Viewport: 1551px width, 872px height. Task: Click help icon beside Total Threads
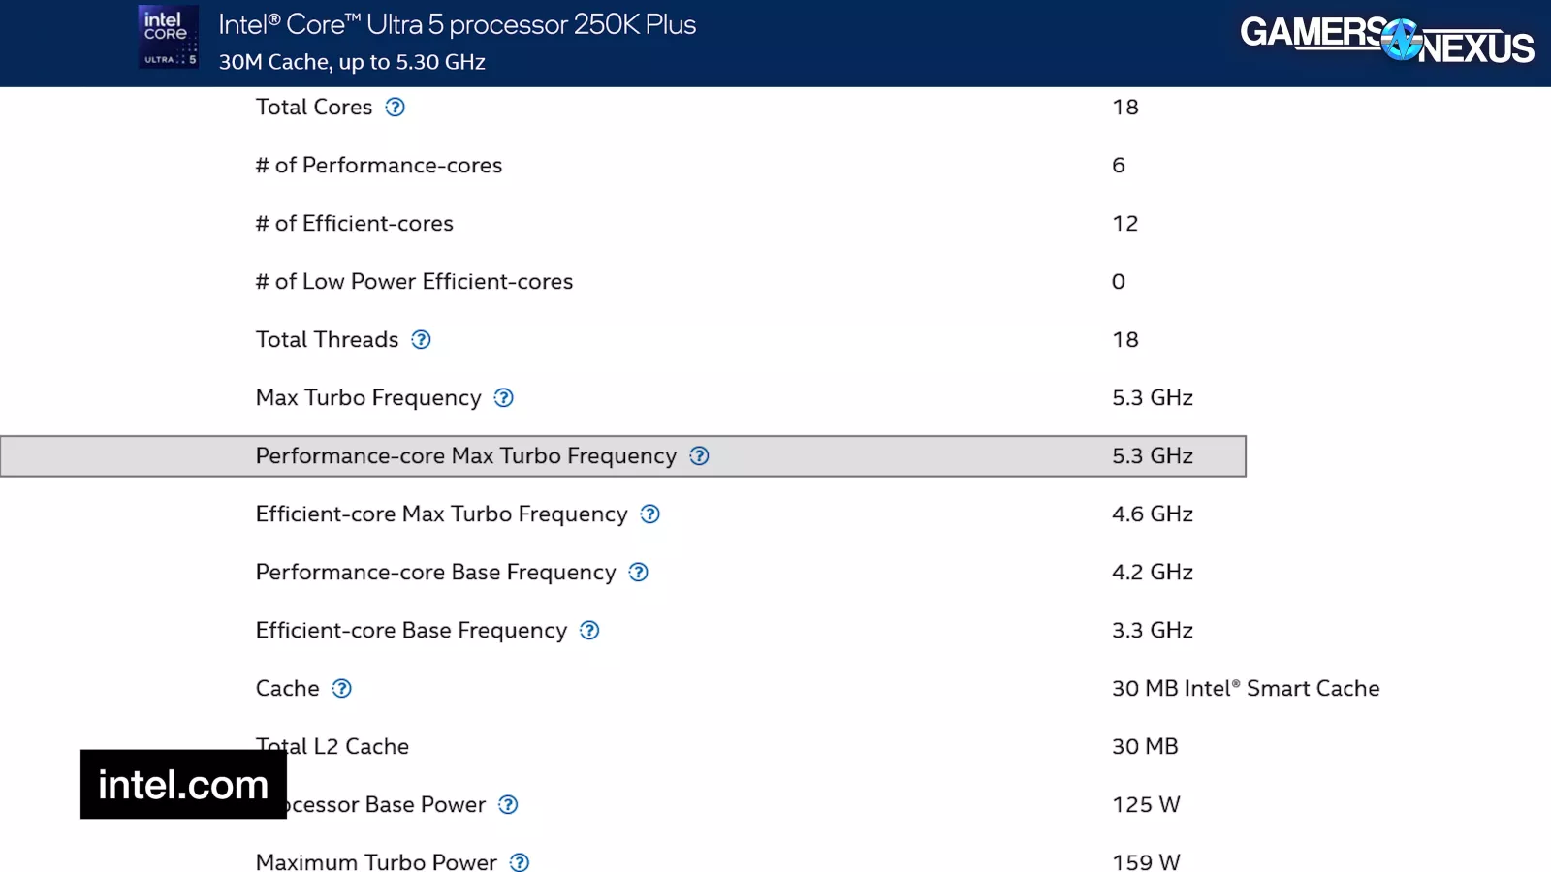pyautogui.click(x=421, y=340)
